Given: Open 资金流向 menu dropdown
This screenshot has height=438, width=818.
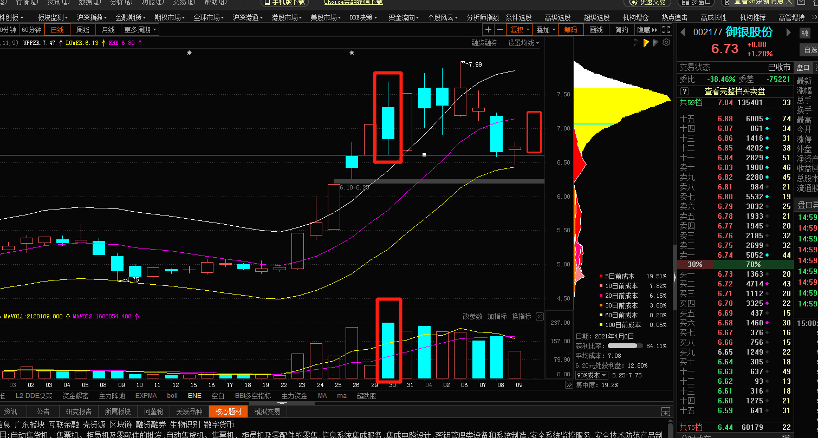Looking at the screenshot, I should tap(404, 17).
